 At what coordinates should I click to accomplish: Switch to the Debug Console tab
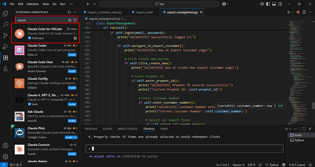pos(127,129)
